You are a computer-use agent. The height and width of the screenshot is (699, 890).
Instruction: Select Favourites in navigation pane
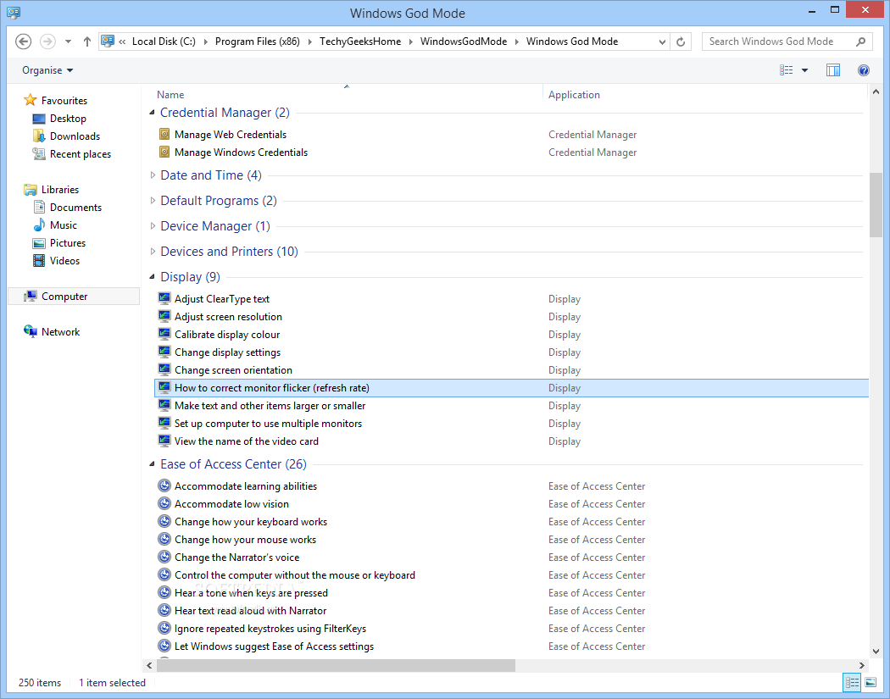point(64,101)
